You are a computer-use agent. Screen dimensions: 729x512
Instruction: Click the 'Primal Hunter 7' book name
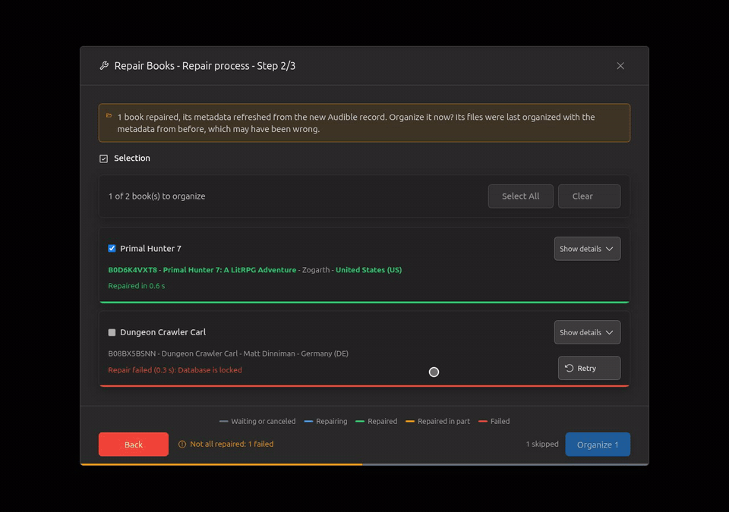coord(150,249)
